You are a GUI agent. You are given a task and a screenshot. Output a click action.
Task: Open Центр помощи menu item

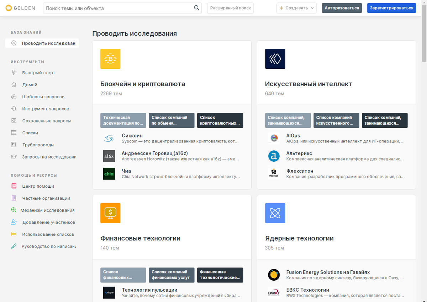38,186
